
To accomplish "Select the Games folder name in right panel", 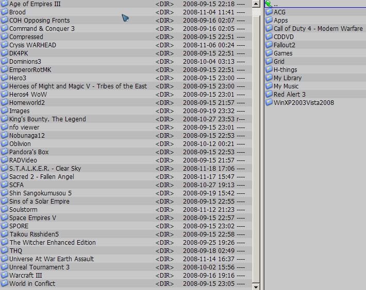I will [x=283, y=53].
